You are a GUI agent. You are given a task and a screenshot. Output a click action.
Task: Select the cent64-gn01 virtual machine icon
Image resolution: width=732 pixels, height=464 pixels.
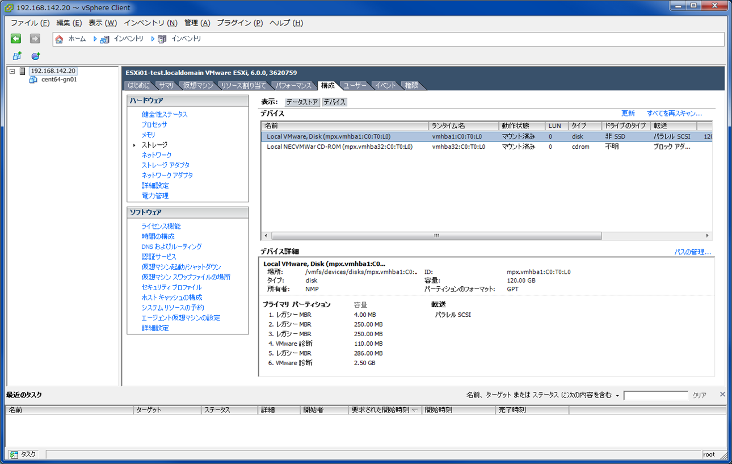coord(32,80)
